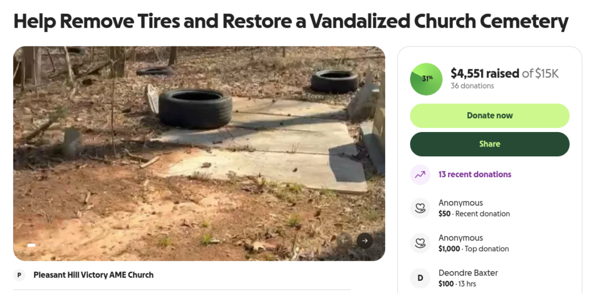Image resolution: width=593 pixels, height=293 pixels.
Task: Click the Anonymous $1,000 top donation entry
Action: click(490, 243)
